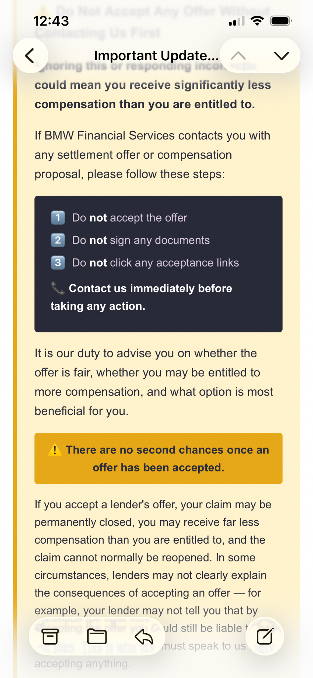Tap the "Important Update..." subject title
Viewport: 313px width, 678px height.
tap(156, 56)
